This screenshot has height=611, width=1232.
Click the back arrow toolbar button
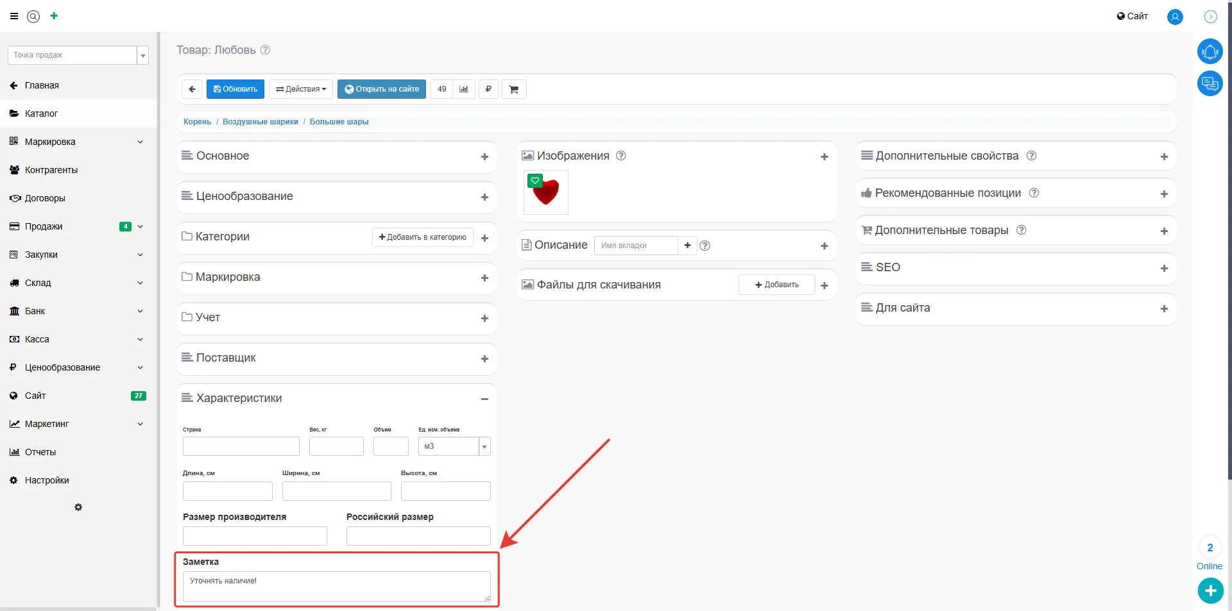(x=192, y=89)
